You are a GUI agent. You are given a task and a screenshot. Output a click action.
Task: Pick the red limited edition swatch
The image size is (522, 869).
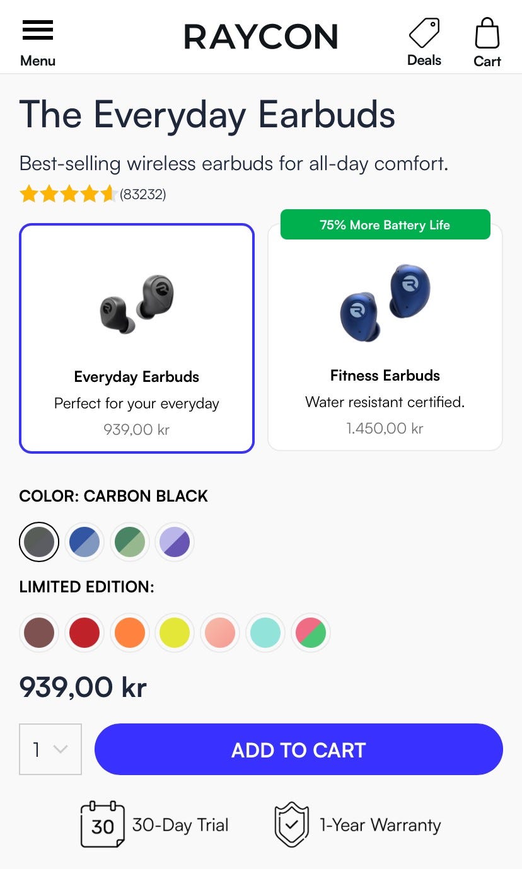(x=84, y=633)
